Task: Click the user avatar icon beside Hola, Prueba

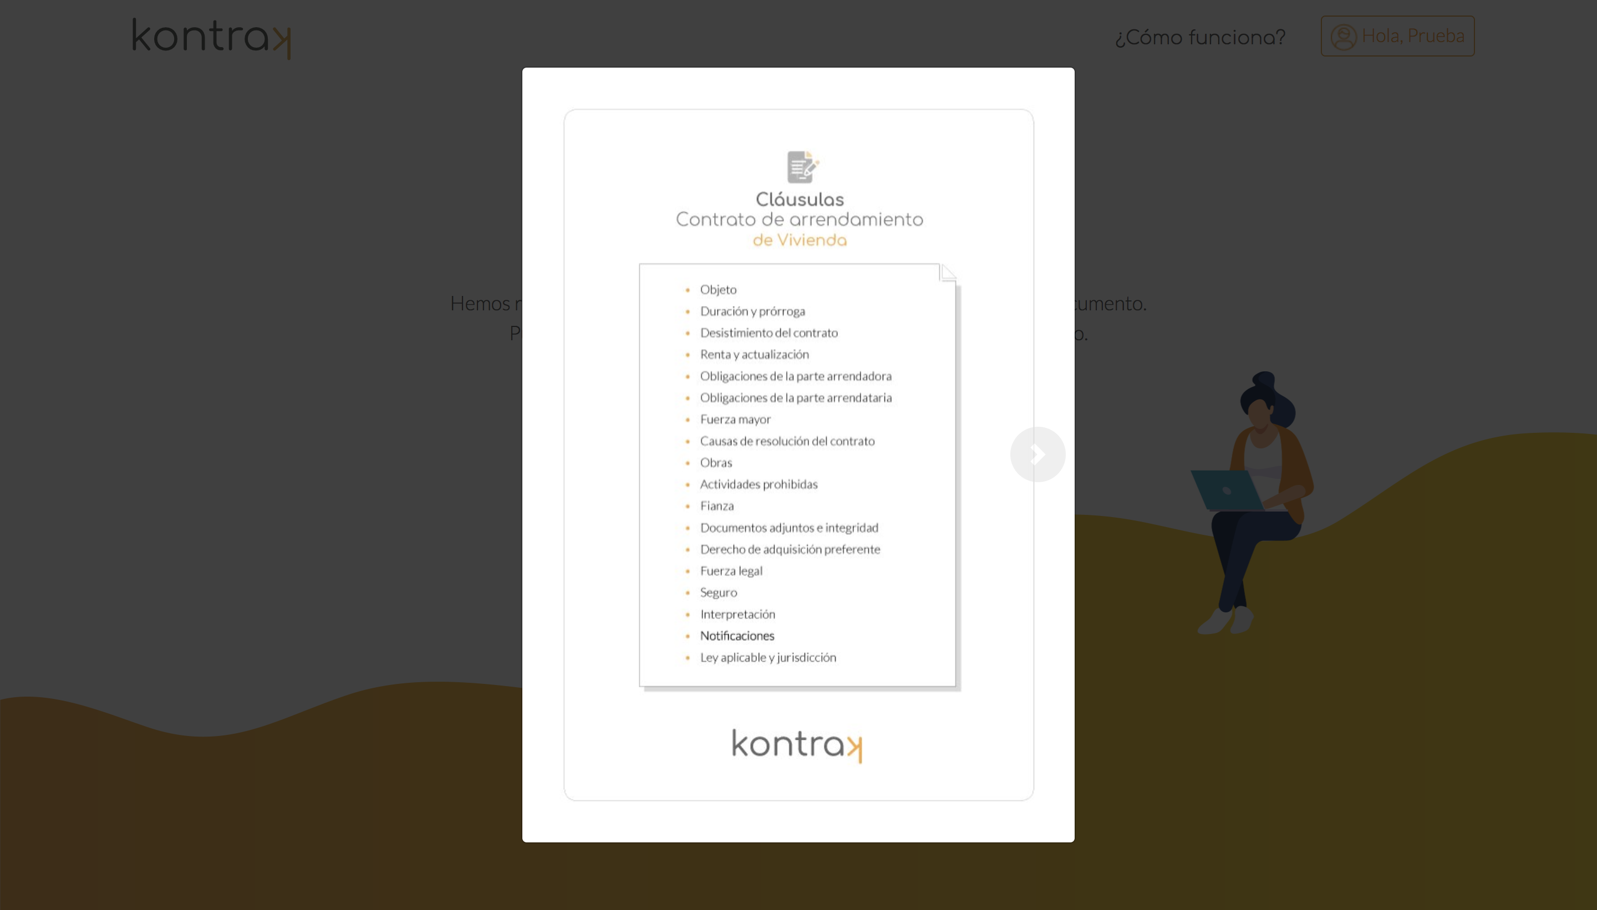Action: [1342, 36]
